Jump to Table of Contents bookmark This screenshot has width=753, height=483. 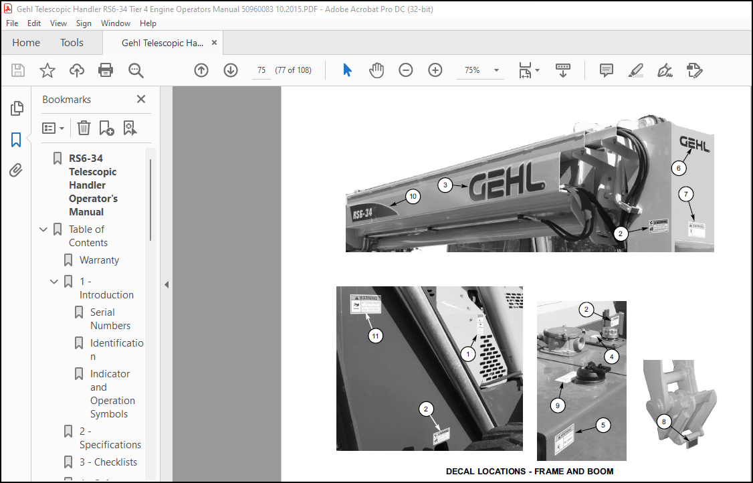point(88,236)
